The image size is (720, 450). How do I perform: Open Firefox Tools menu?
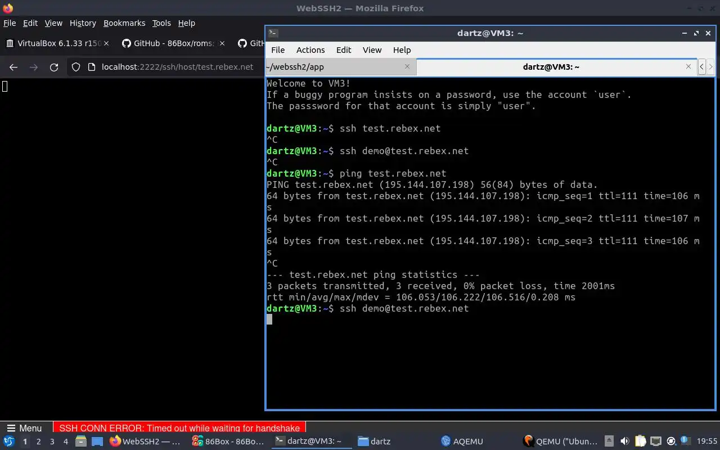[161, 23]
